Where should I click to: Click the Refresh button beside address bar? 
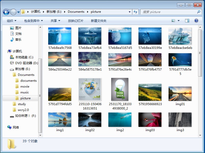(x=135, y=12)
